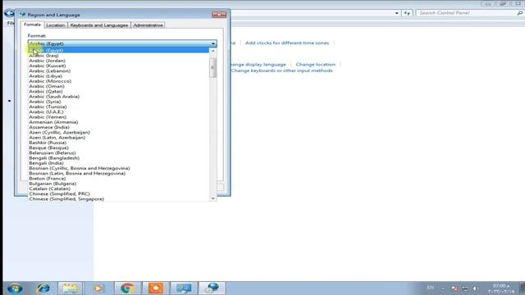This screenshot has width=525, height=295.
Task: Click the orange recorder app taskbar icon
Action: pos(155,288)
